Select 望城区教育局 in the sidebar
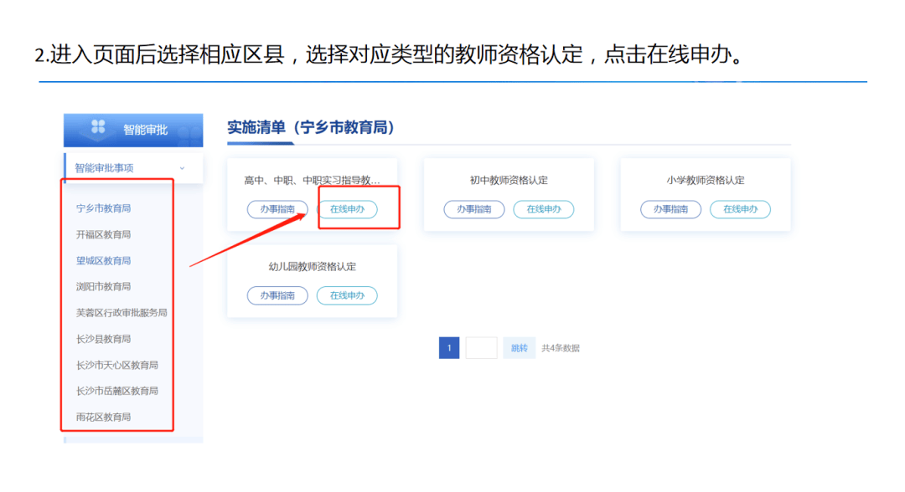Screen dimensions: 905x492 pos(103,261)
